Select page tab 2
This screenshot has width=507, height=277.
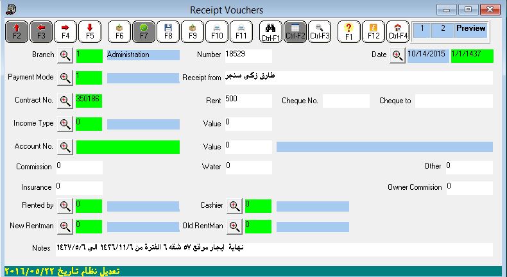click(443, 29)
